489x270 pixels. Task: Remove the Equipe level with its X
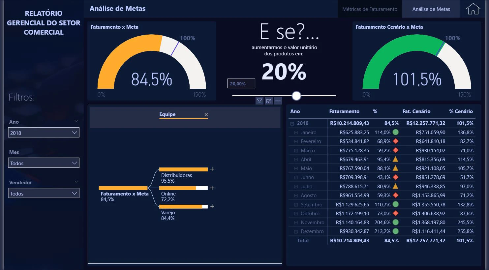pyautogui.click(x=206, y=115)
